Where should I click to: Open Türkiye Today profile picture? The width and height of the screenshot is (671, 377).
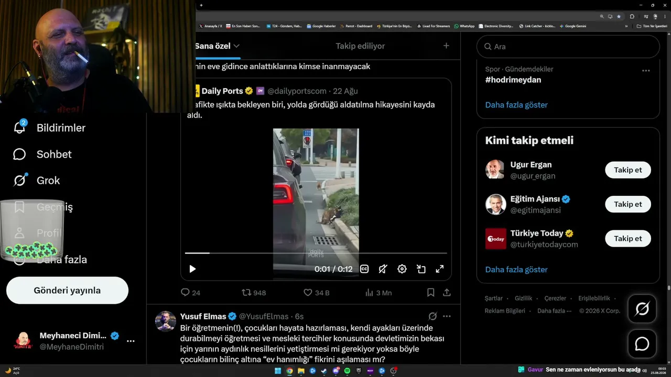click(495, 239)
